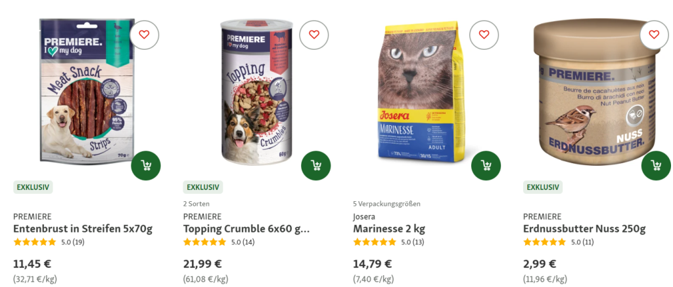Viewport: 673px width, 287px height.
Task: Open Topping Crumbles can image
Action: click(x=256, y=91)
